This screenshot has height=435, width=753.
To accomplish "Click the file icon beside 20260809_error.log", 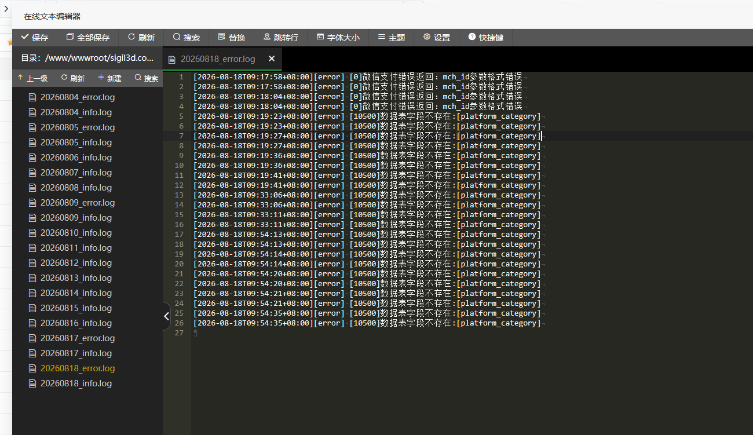I will [x=32, y=203].
